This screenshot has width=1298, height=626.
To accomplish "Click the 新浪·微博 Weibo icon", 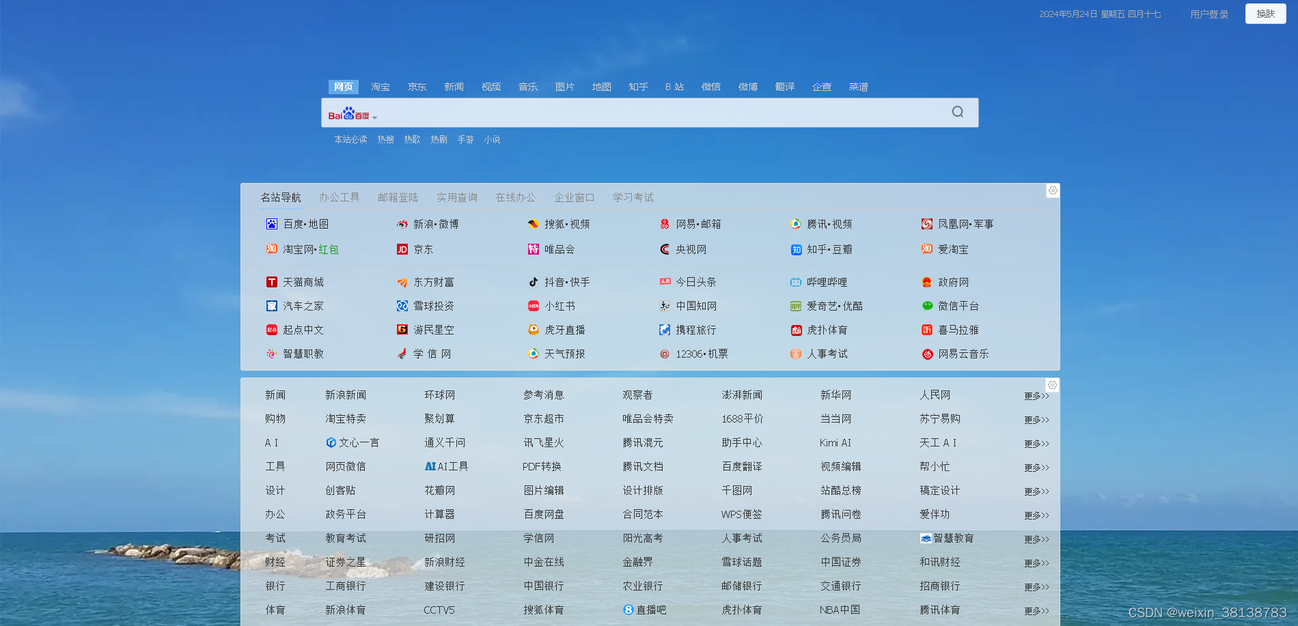I will point(402,224).
